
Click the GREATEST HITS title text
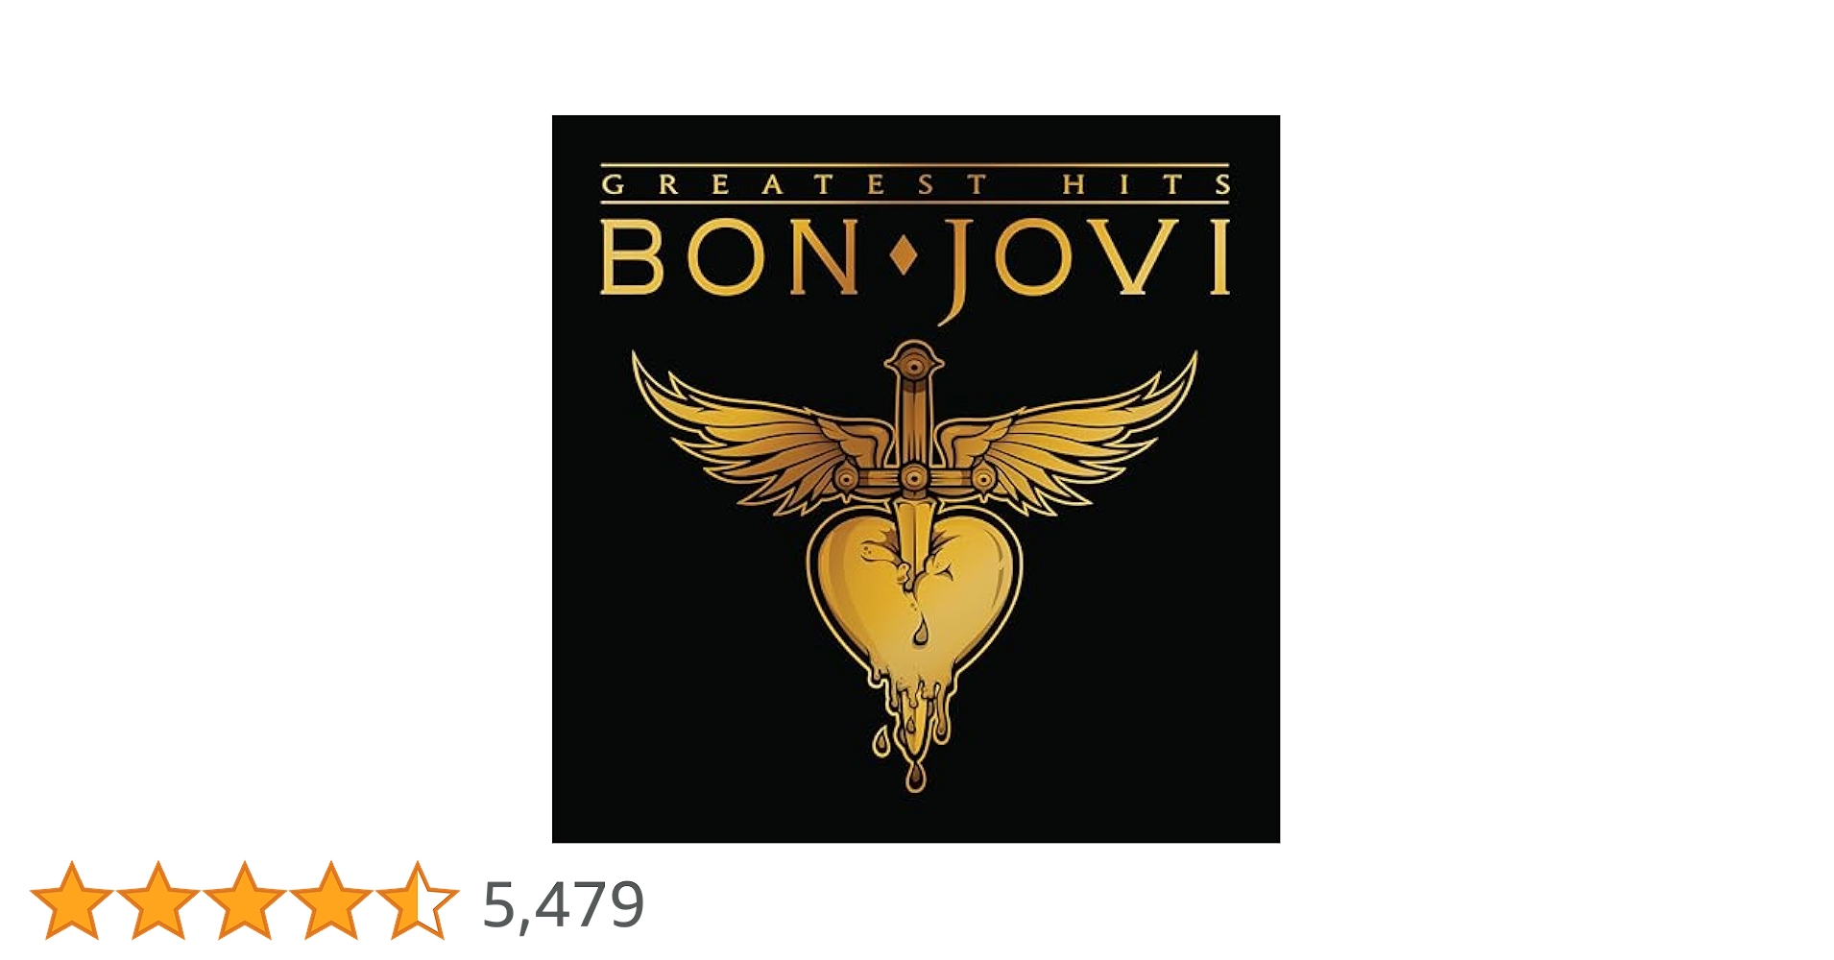tap(915, 183)
